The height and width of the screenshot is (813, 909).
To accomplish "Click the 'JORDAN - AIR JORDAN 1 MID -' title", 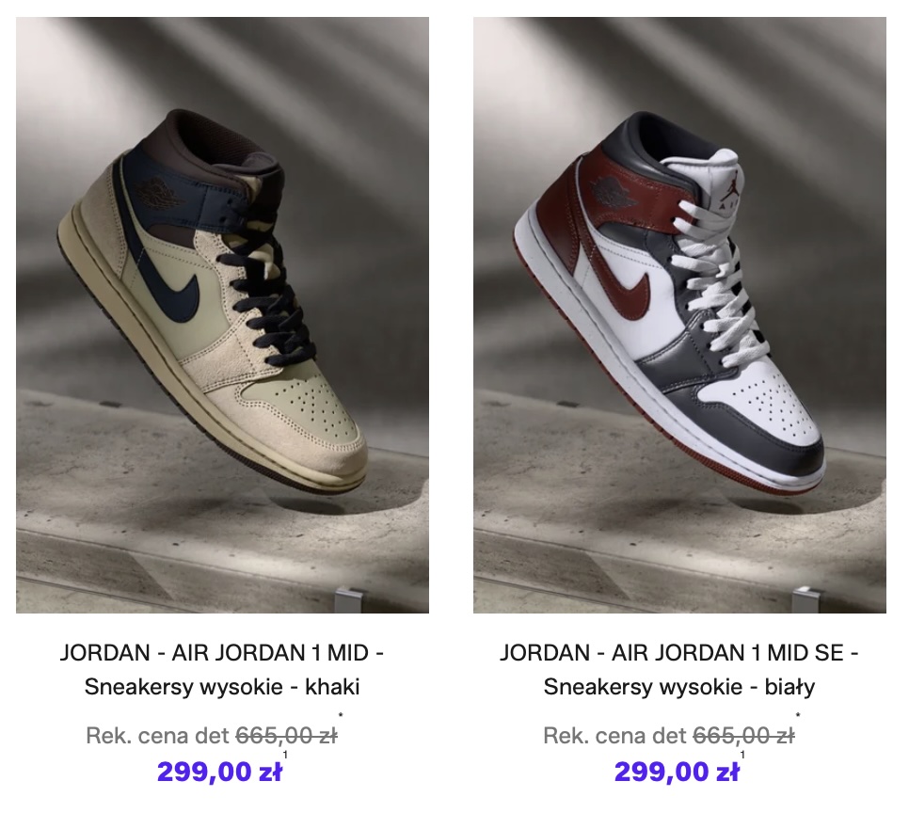I will click(222, 653).
